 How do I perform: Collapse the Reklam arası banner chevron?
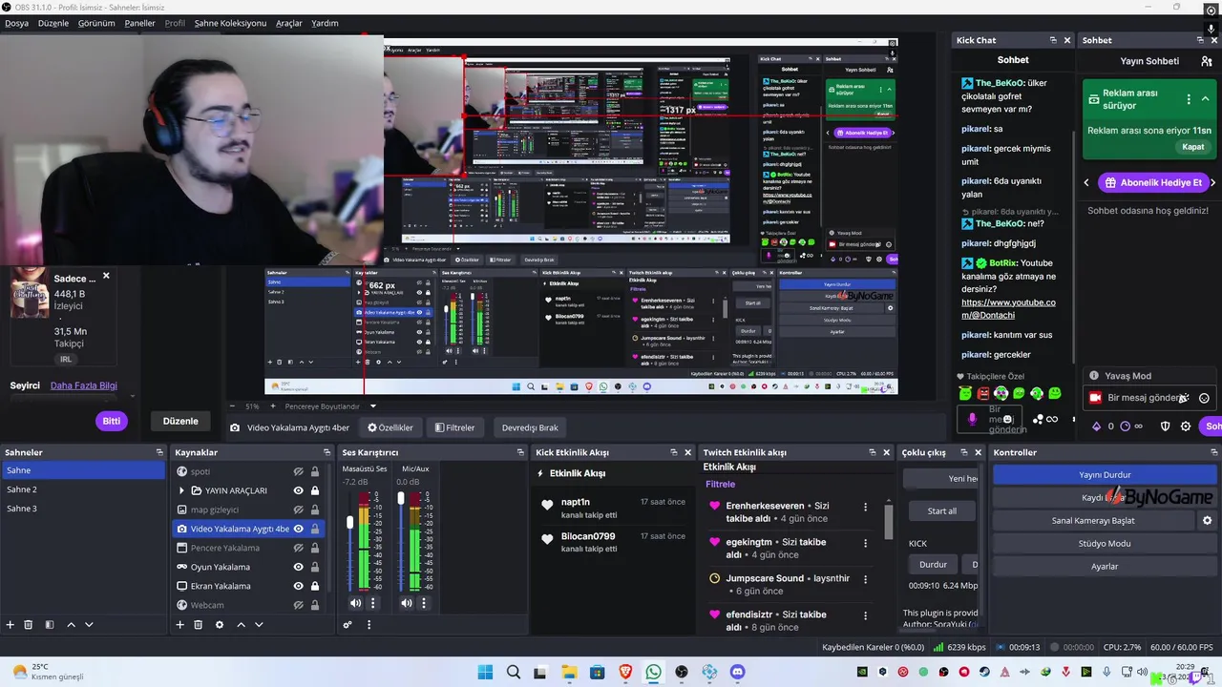(1205, 99)
